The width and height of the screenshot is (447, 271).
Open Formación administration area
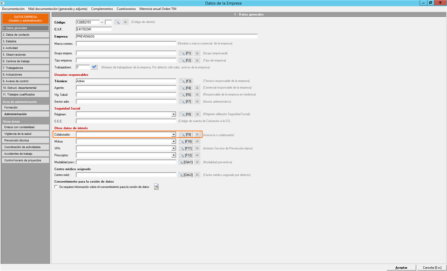25,107
